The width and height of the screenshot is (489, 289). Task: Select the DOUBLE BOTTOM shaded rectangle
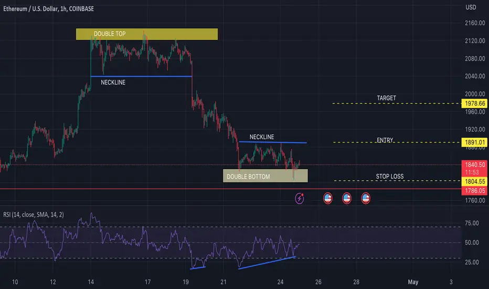coord(265,176)
